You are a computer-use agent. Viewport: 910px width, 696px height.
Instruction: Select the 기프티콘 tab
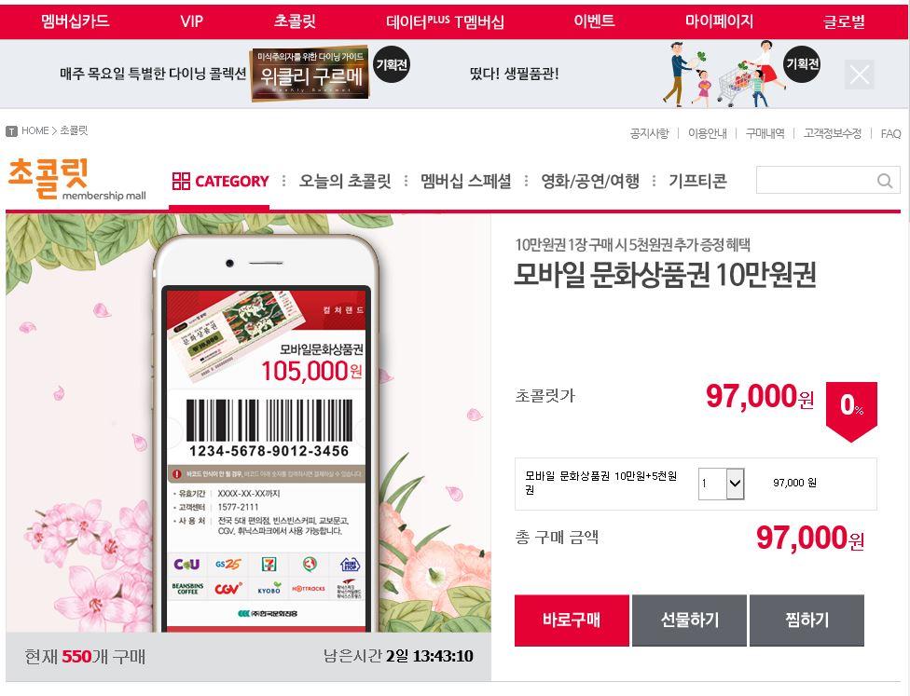click(697, 181)
